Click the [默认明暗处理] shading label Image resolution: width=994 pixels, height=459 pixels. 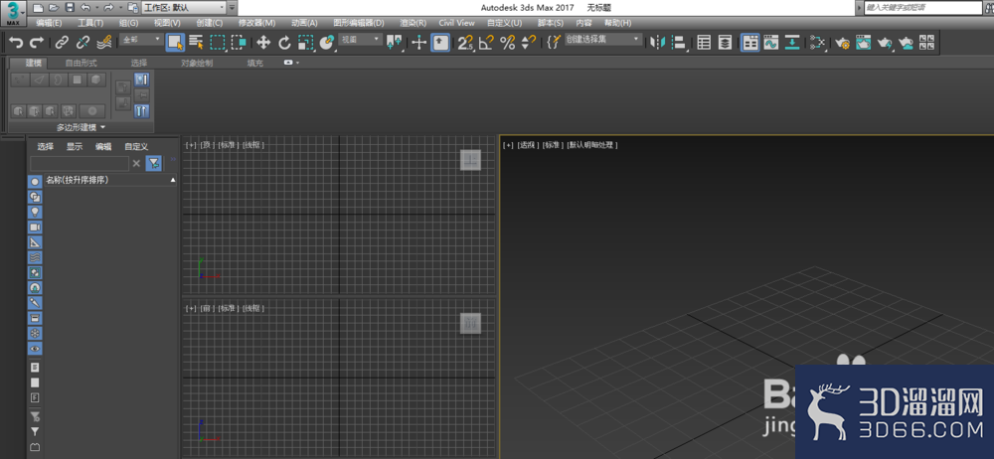592,145
